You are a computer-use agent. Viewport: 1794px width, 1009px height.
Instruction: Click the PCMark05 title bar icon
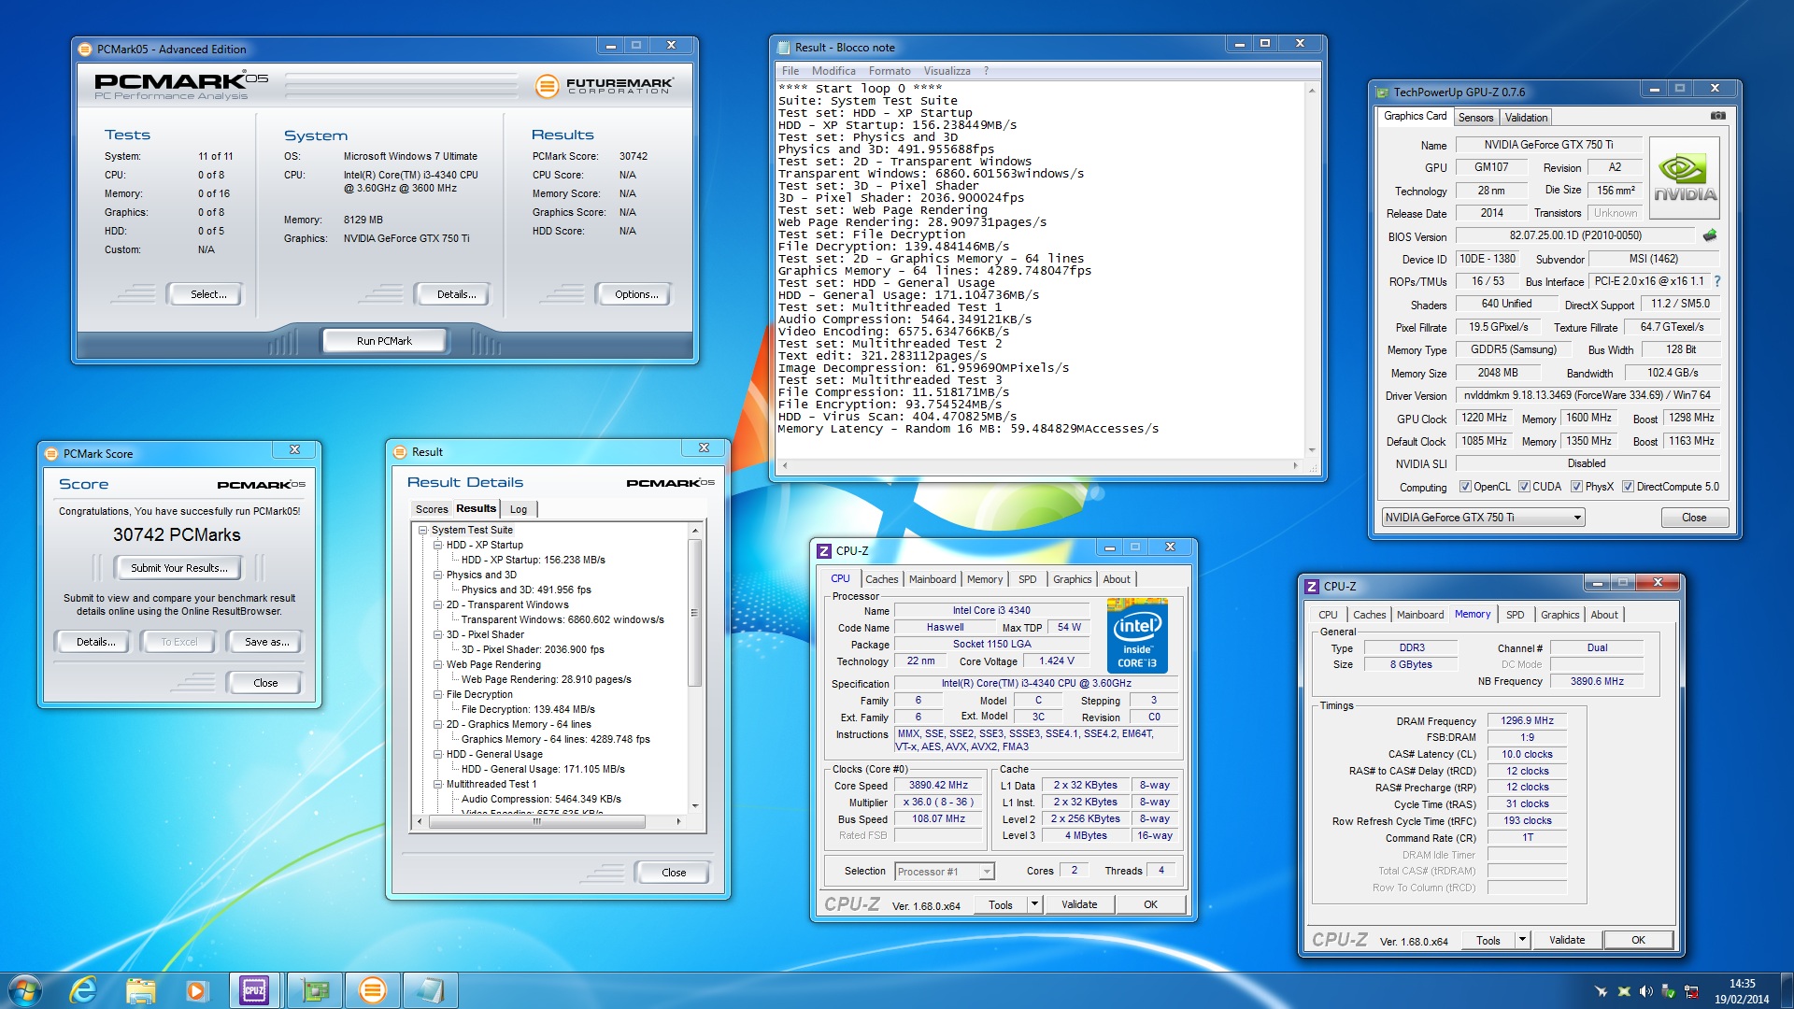point(85,50)
